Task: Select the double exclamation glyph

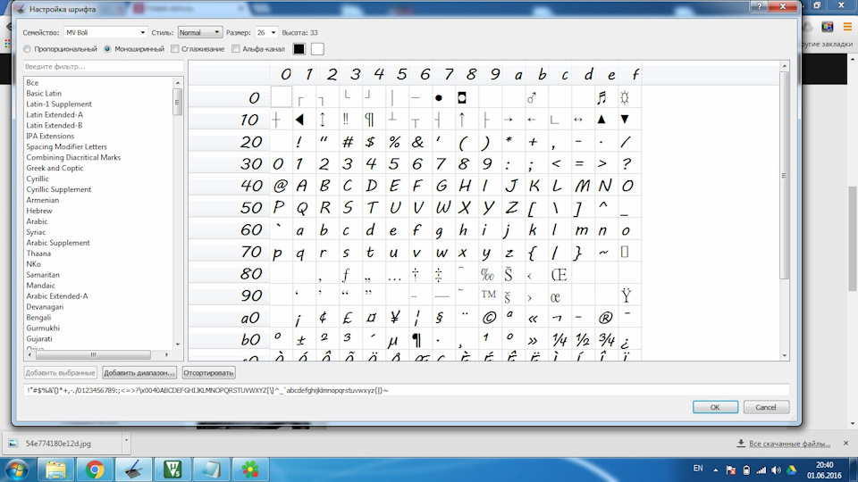Action: click(346, 120)
